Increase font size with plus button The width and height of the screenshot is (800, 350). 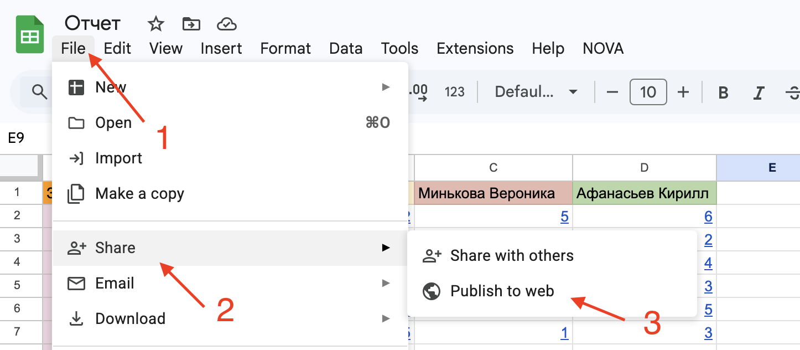tap(683, 92)
